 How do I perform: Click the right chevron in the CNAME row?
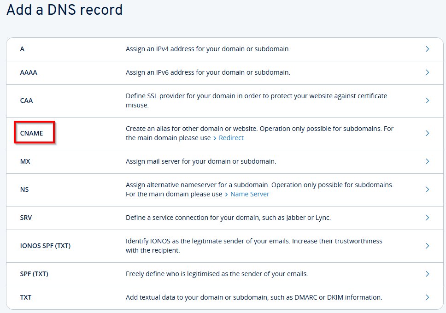[x=428, y=133]
